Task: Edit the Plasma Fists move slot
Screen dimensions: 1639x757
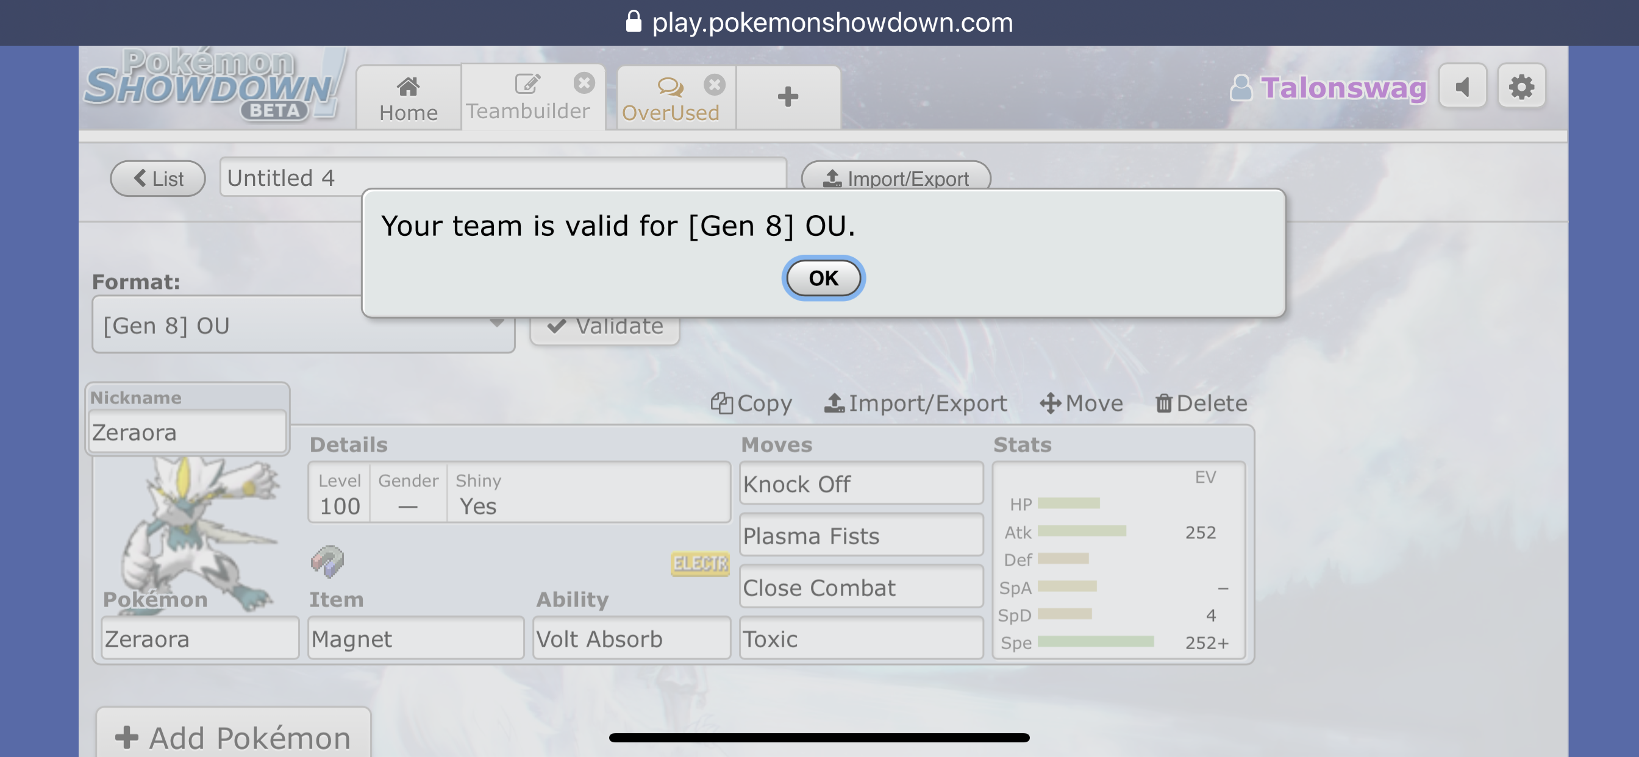Action: pyautogui.click(x=861, y=536)
